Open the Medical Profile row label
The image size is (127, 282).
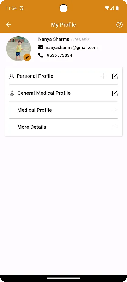point(35,110)
